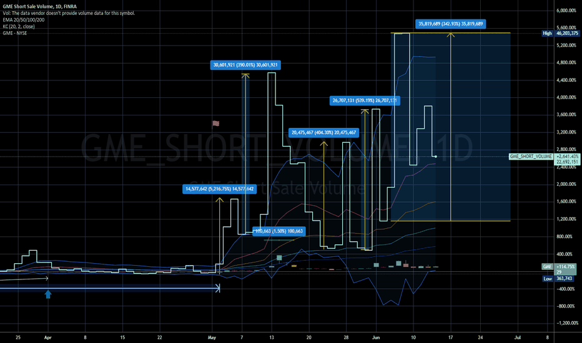This screenshot has width=582, height=343.
Task: Click the 'Vol: The data vendor doesn't provide' legend line
Action: 69,13
